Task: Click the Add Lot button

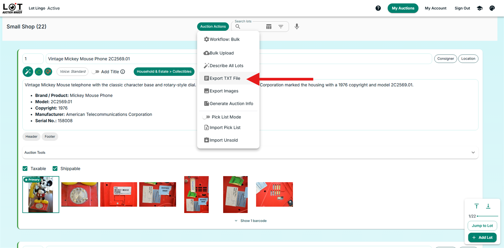Action: 482,237
